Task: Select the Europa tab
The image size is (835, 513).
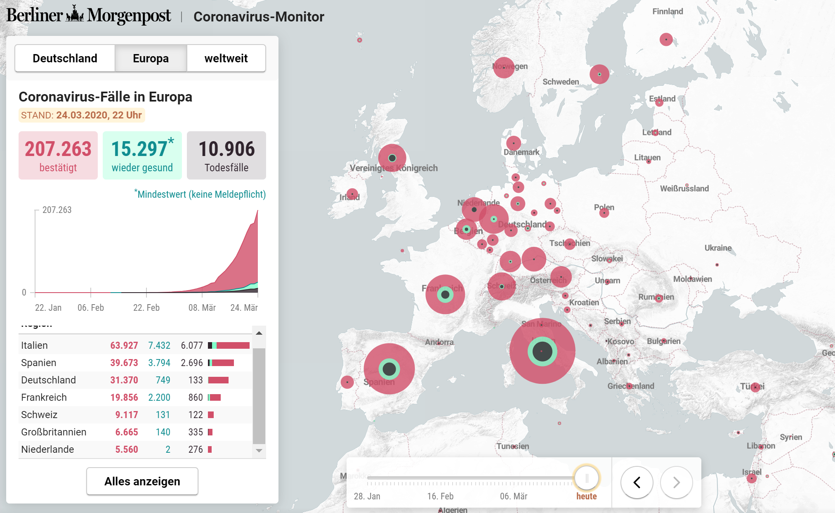Action: click(x=151, y=58)
